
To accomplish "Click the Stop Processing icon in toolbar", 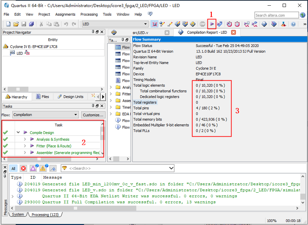I will (203, 24).
